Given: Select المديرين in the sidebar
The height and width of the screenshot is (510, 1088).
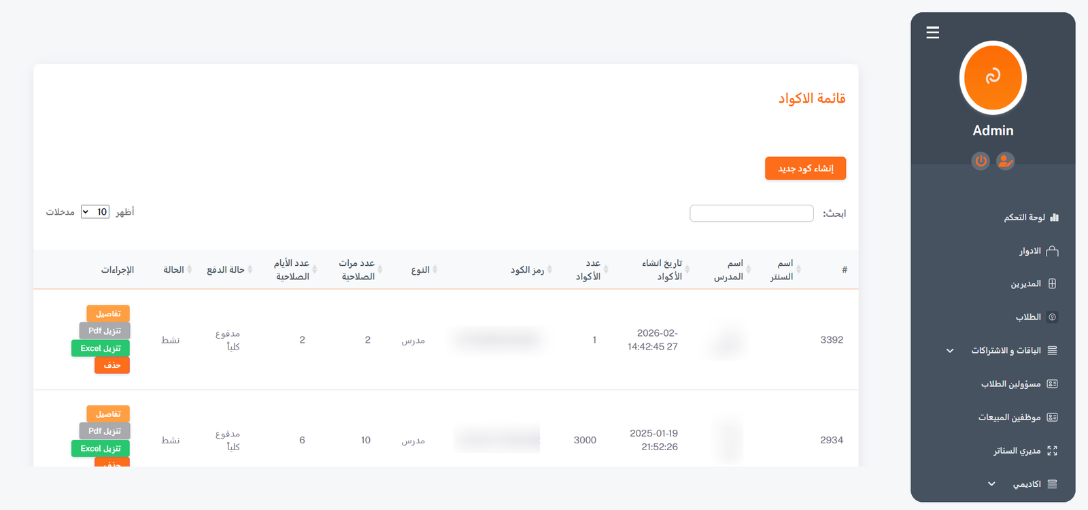Looking at the screenshot, I should click(1029, 284).
